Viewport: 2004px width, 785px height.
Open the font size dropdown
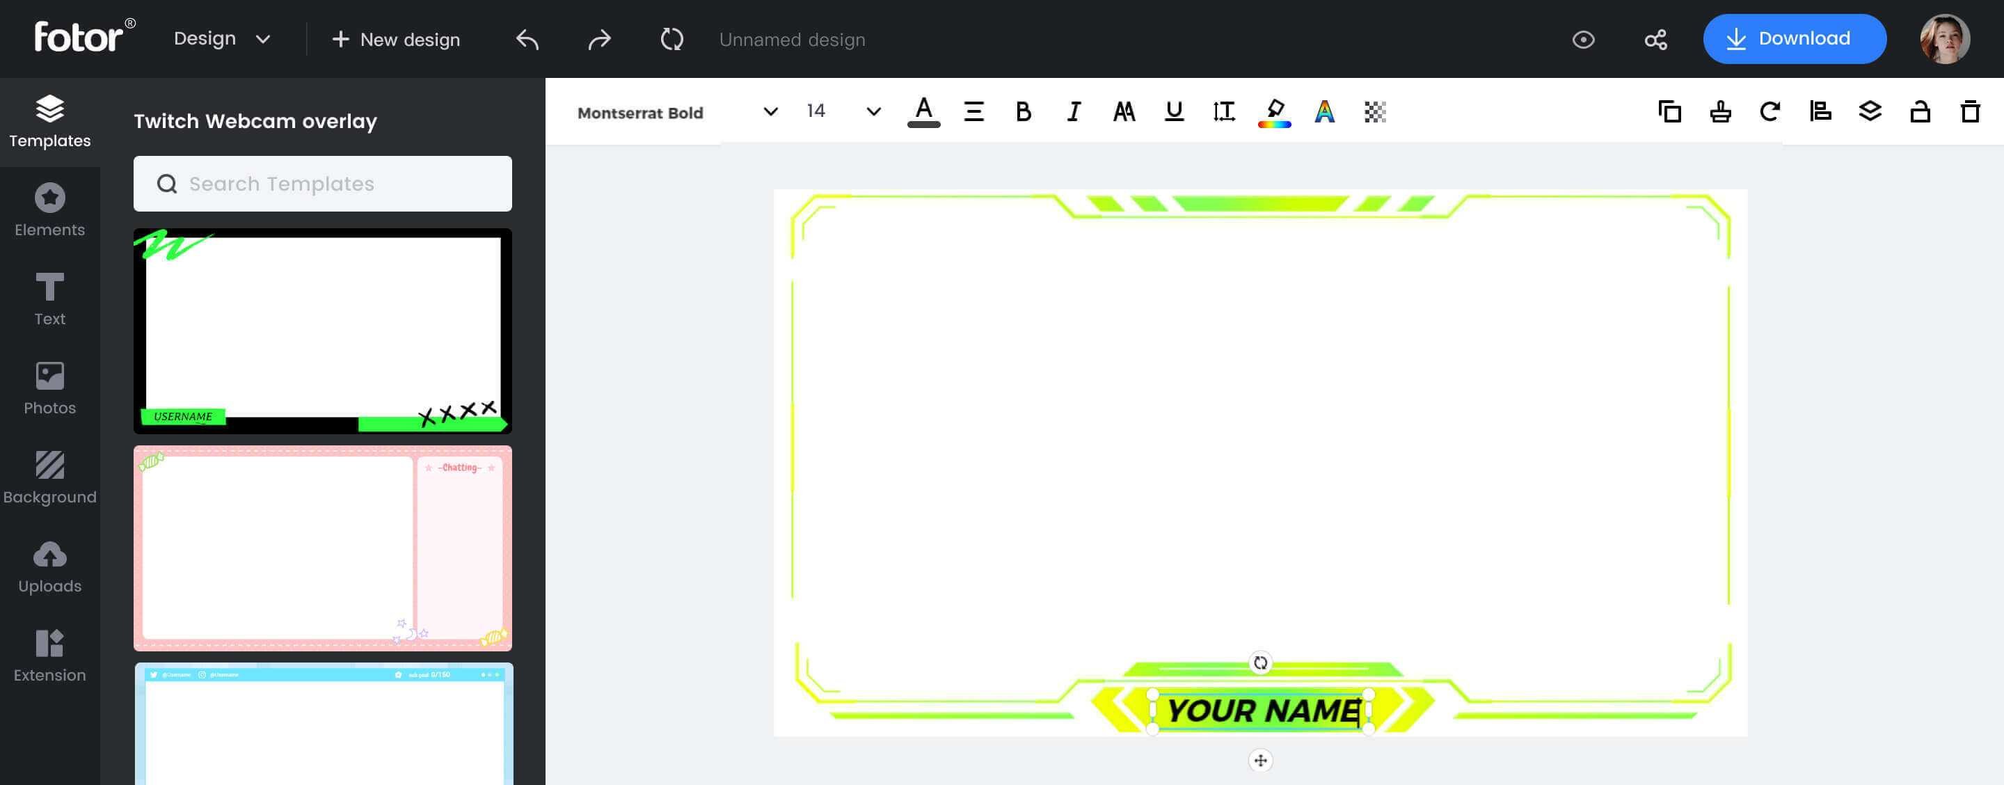pos(872,111)
